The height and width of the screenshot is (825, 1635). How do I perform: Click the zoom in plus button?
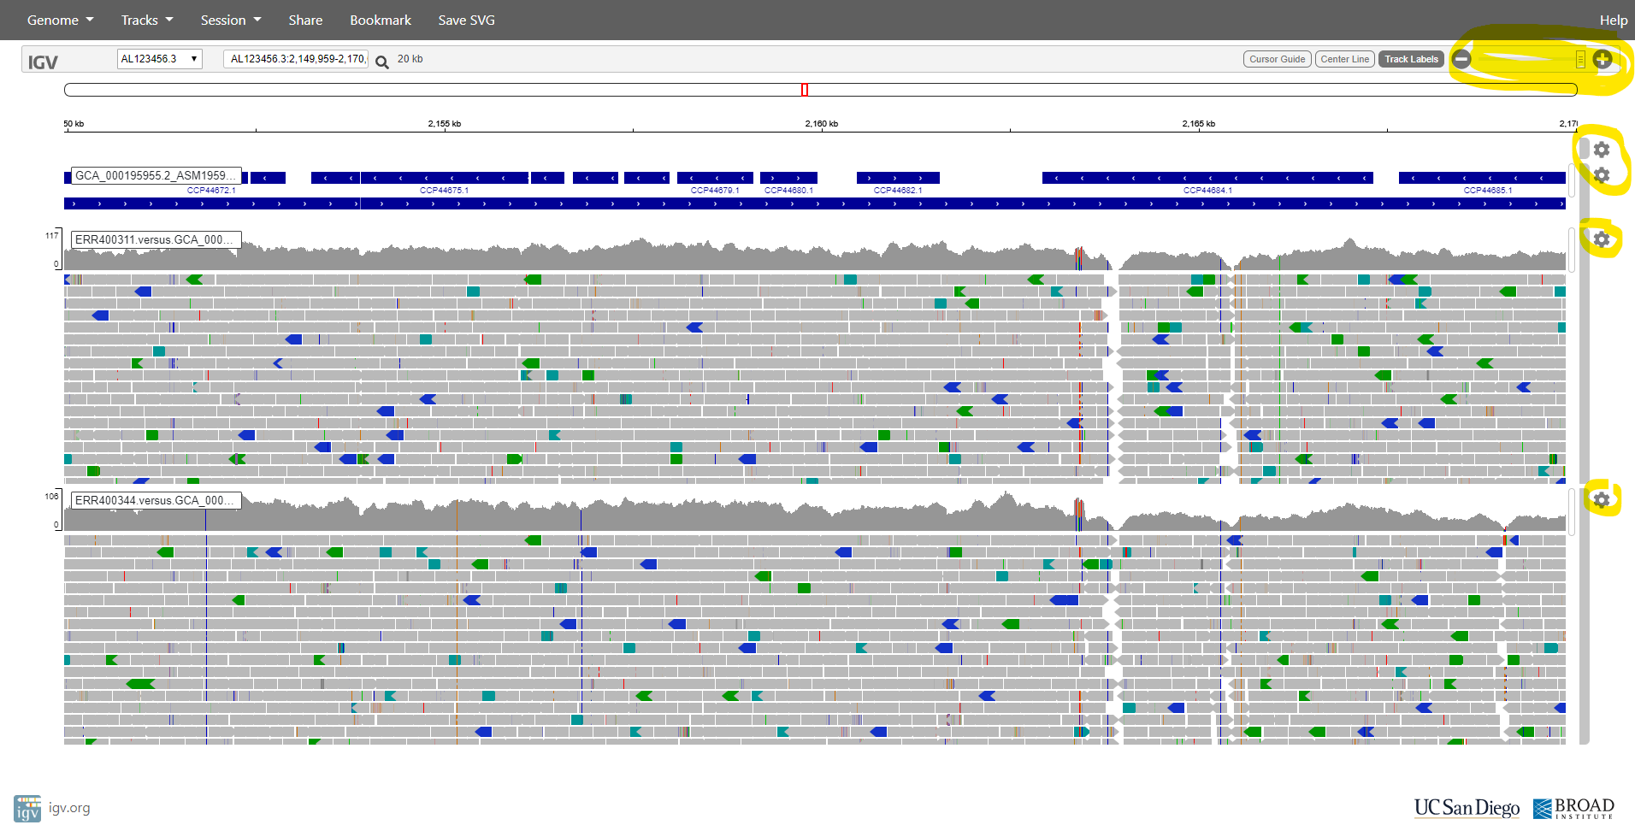[1603, 59]
